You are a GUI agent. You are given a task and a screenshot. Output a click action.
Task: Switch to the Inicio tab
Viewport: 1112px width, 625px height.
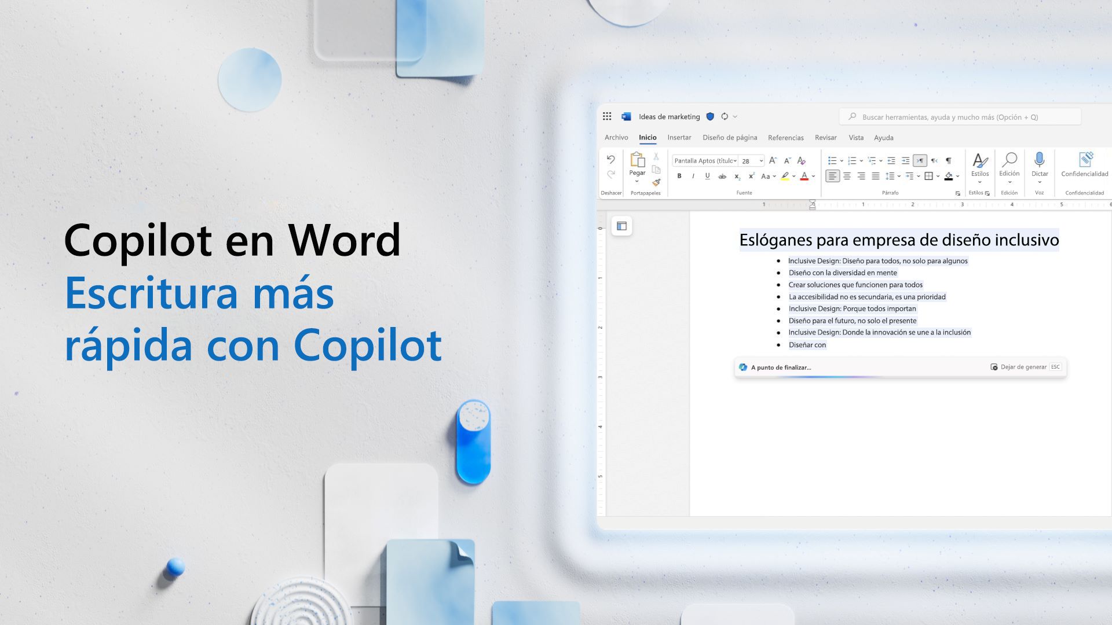[648, 138]
